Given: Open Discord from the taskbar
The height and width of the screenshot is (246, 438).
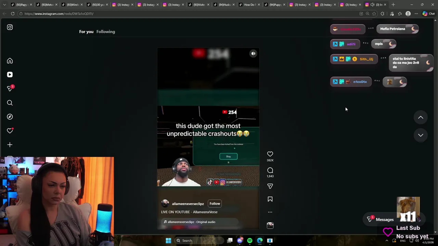Looking at the screenshot, I should pos(240,241).
